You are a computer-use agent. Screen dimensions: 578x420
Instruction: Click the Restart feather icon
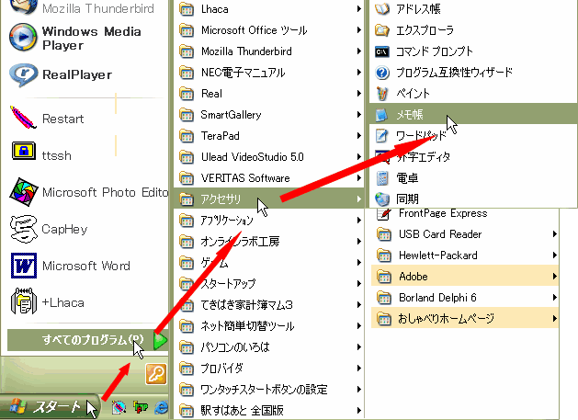[23, 118]
